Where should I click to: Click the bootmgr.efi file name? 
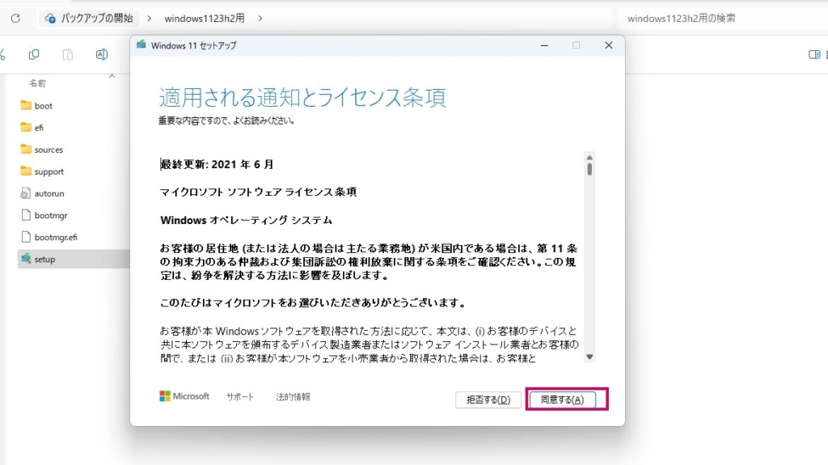pyautogui.click(x=56, y=237)
